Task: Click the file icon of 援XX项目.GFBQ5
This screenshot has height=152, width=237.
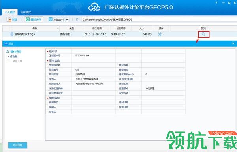Action: click(x=12, y=34)
